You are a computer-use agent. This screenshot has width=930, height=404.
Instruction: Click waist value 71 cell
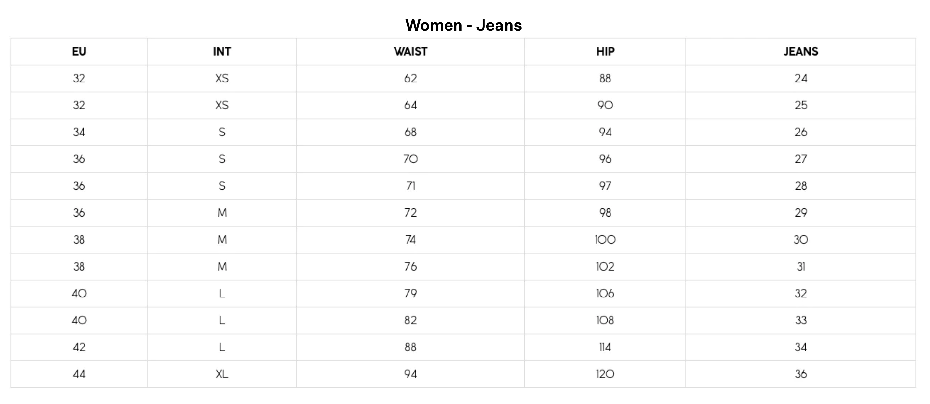click(410, 186)
